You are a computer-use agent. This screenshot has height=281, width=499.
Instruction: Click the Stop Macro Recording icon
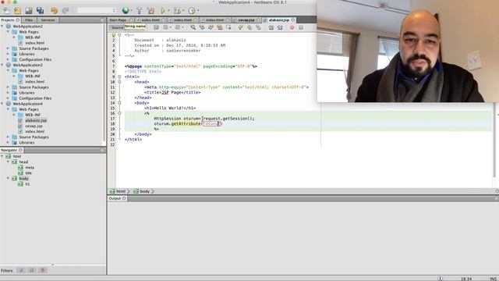coord(301,28)
